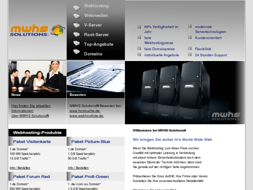
Task: Click bullet icon beside faire Webhostingpreise
Action: [x=139, y=37]
